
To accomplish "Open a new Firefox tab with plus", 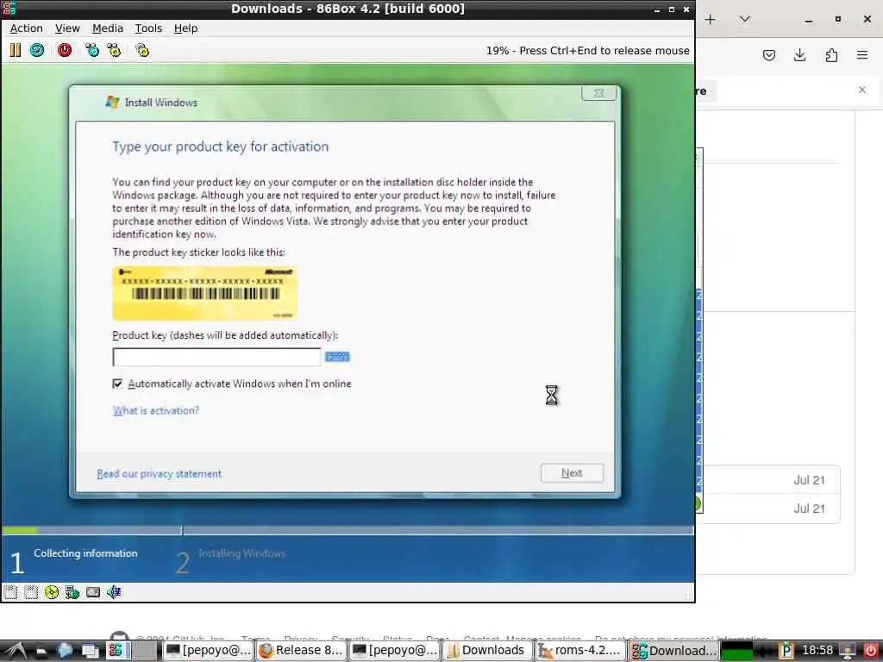I will 711,19.
